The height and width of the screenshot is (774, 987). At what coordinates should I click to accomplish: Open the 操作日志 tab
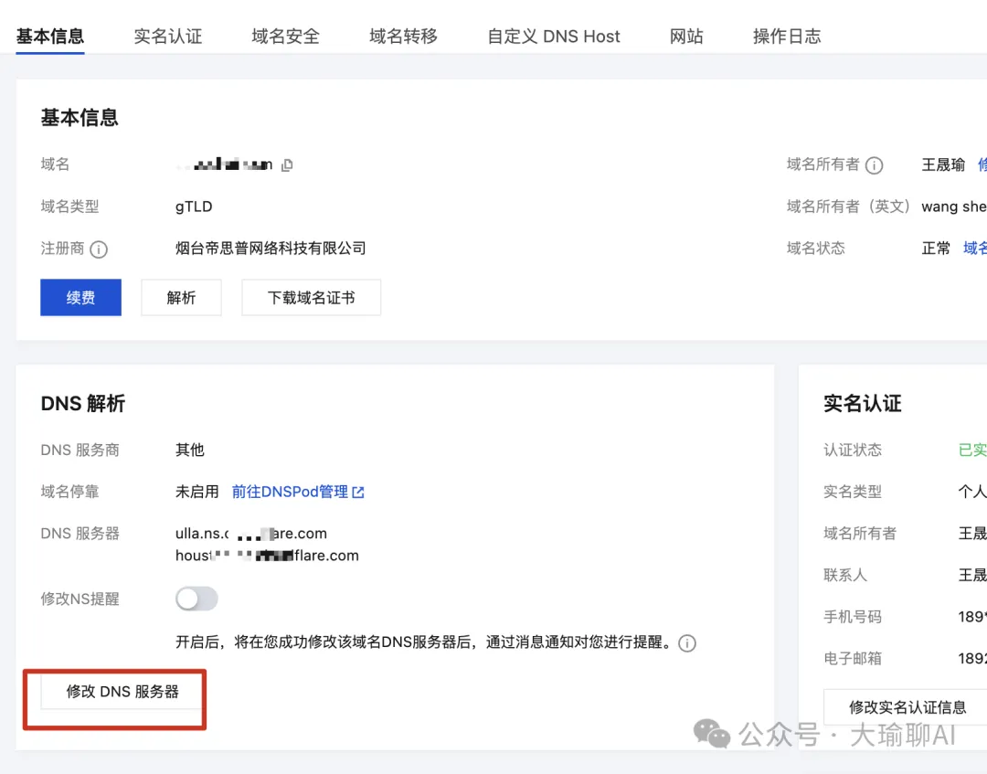click(x=787, y=37)
